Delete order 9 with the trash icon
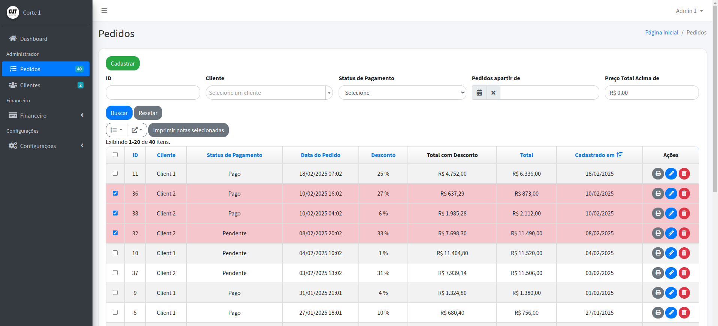Image resolution: width=718 pixels, height=326 pixels. [x=684, y=293]
